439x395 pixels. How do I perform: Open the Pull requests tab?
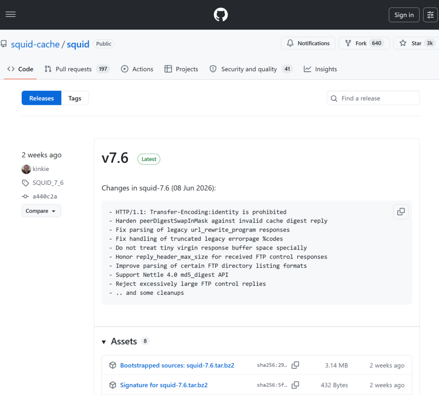[x=77, y=69]
